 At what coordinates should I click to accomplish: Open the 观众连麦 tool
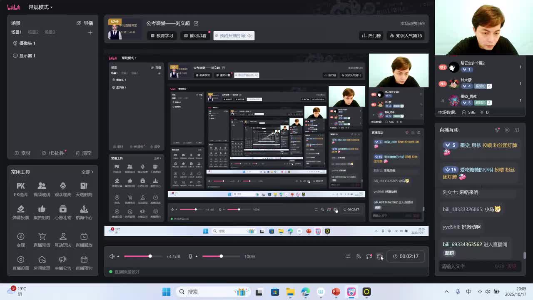63,189
